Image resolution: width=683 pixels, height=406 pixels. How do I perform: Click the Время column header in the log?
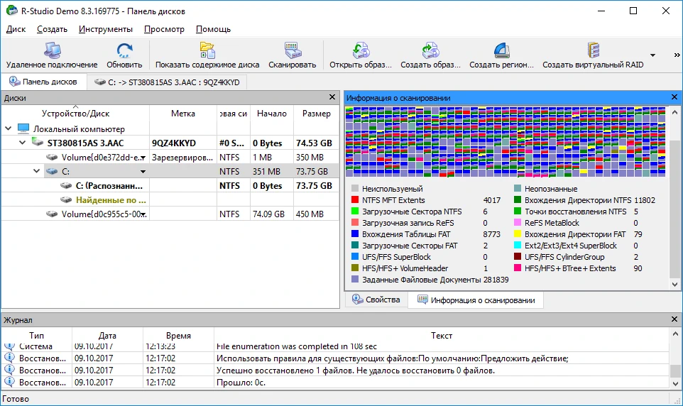click(x=178, y=336)
